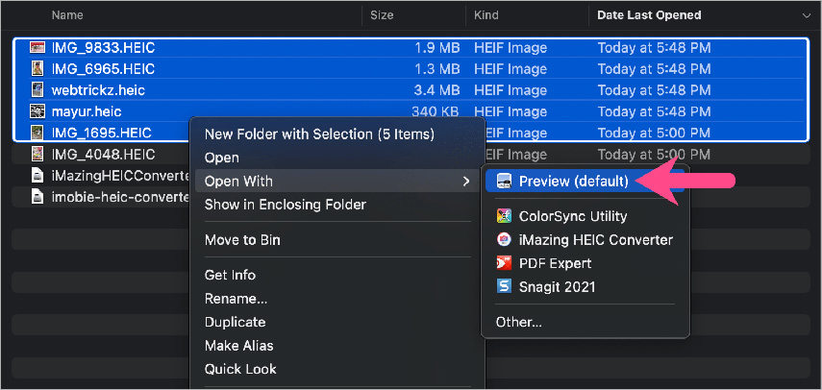Click the IMG_4048.HEIC file thumbnail icon
This screenshot has height=390, width=822.
tap(37, 154)
